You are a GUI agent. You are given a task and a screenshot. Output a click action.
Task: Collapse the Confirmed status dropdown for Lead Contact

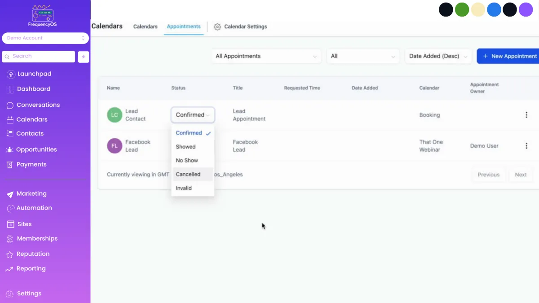pos(193,115)
